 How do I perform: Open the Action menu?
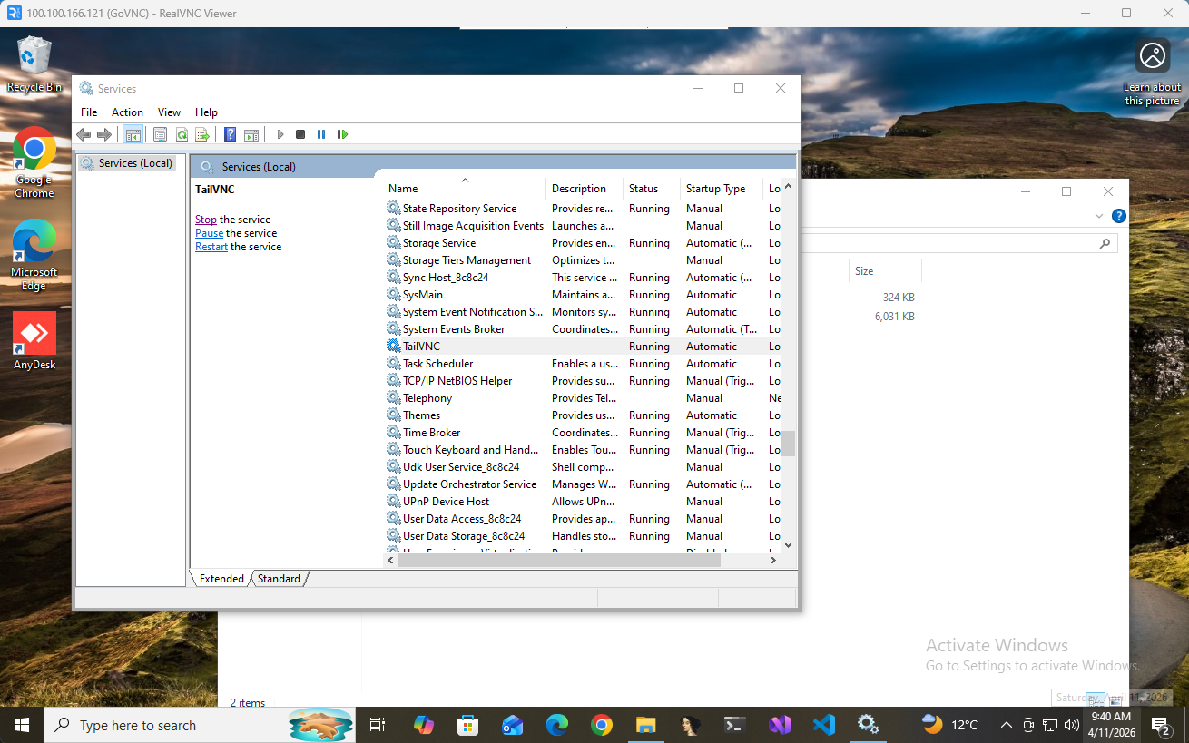tap(127, 112)
